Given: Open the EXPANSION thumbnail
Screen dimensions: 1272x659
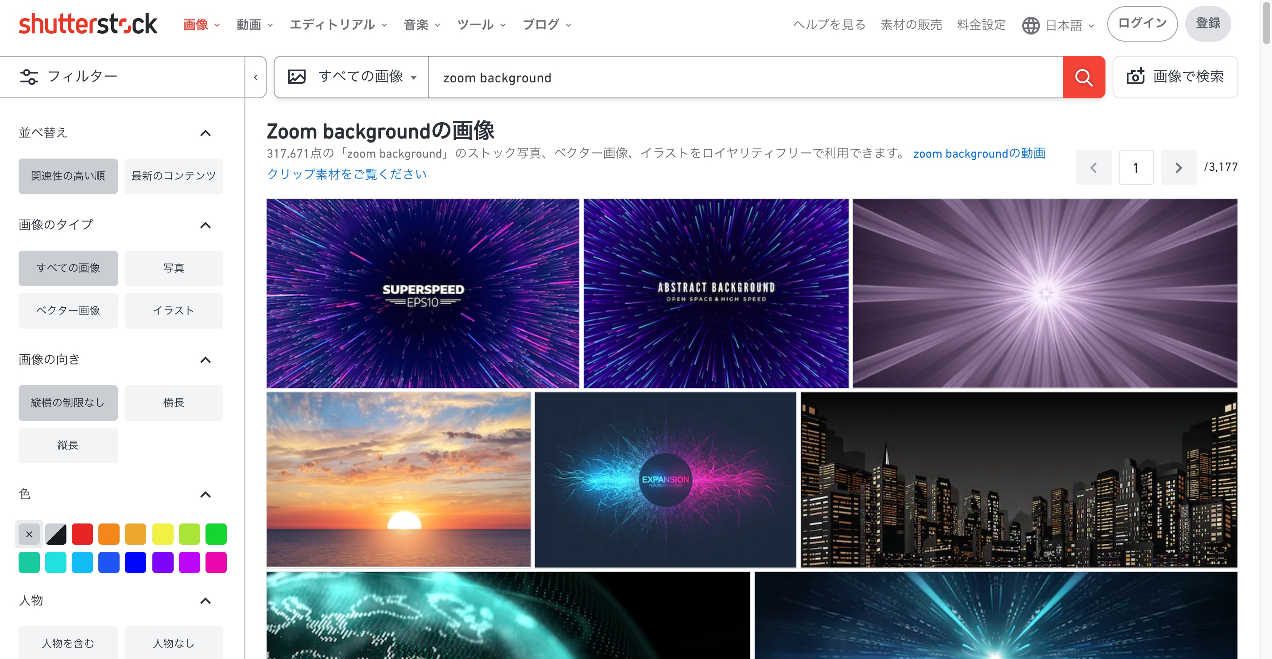Looking at the screenshot, I should [x=666, y=480].
